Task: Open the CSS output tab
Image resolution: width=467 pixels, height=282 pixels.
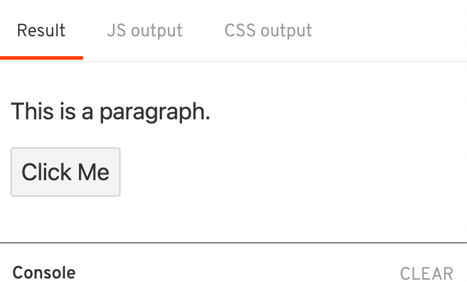Action: 268,30
